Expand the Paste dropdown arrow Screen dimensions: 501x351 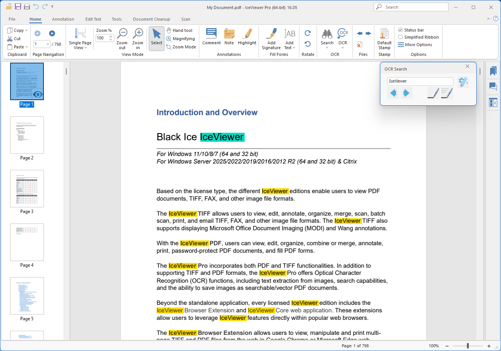[27, 47]
